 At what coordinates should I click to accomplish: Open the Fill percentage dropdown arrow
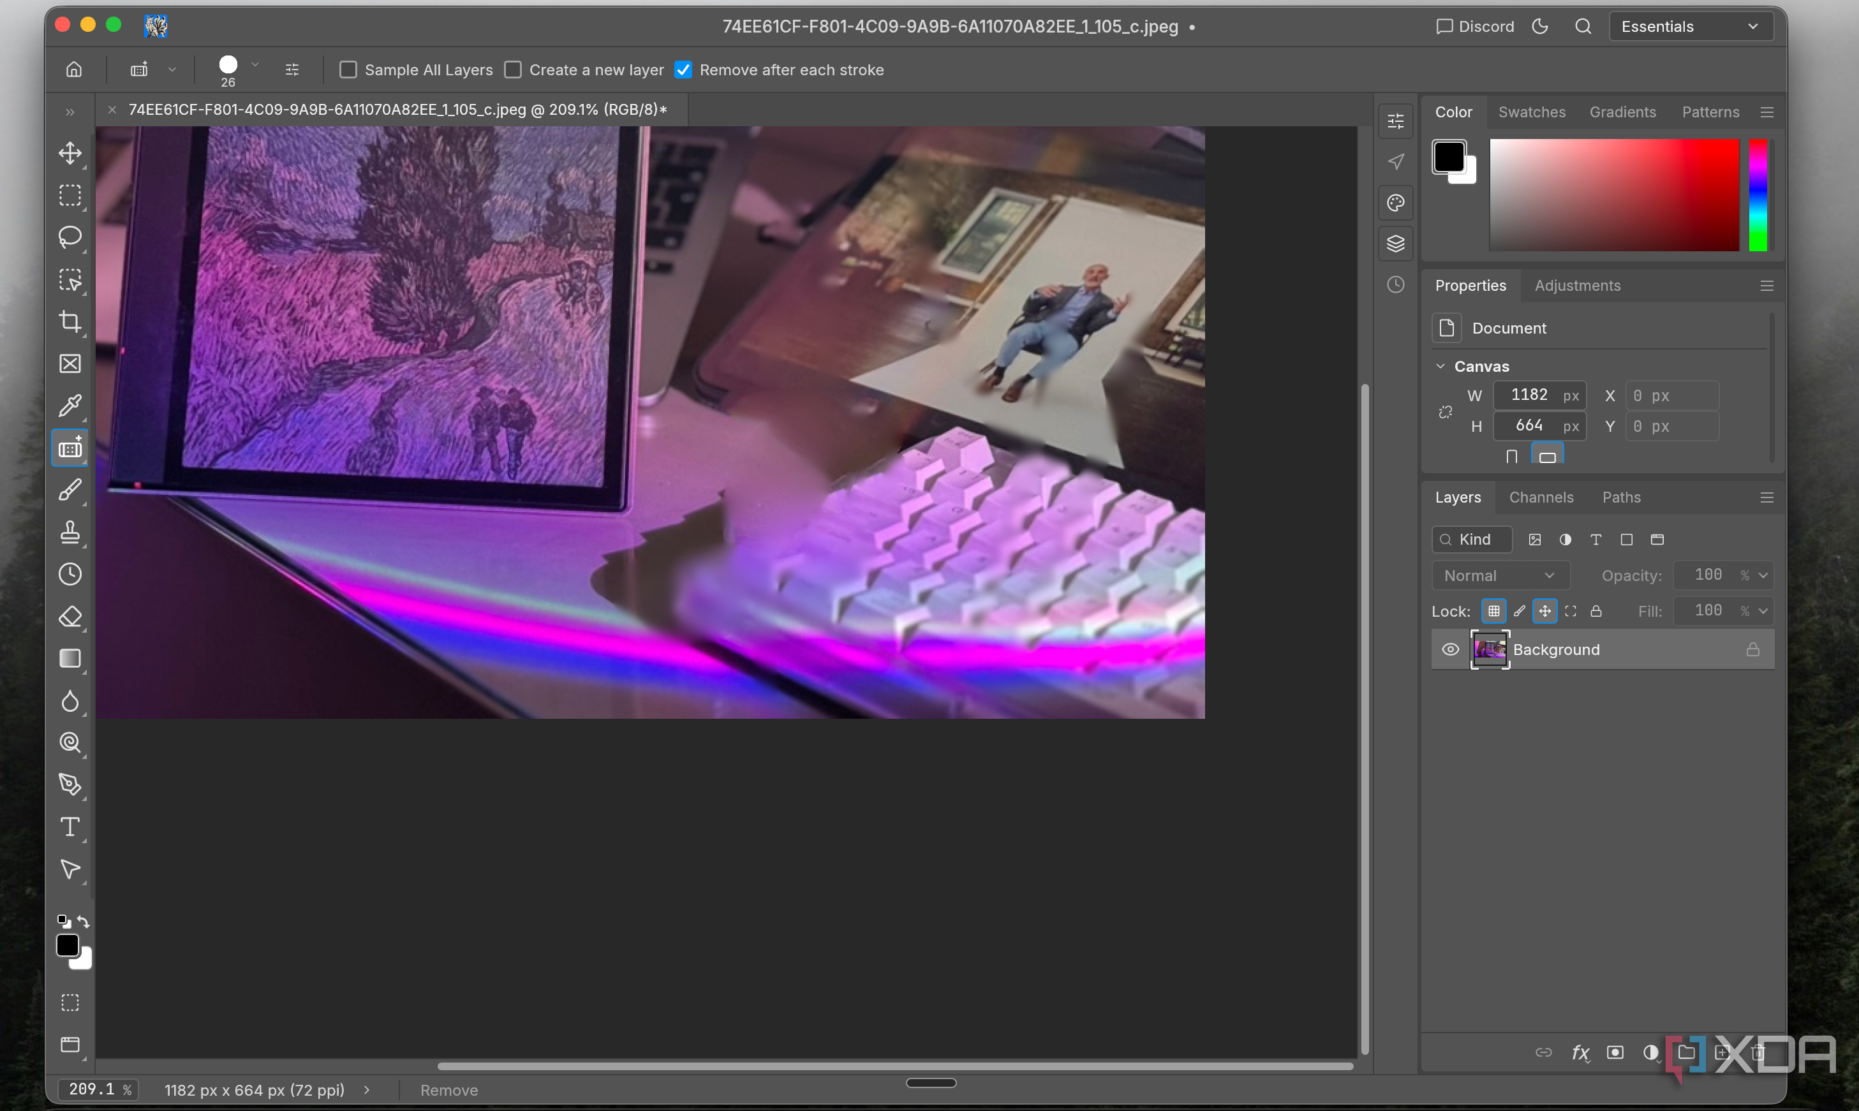click(x=1763, y=612)
